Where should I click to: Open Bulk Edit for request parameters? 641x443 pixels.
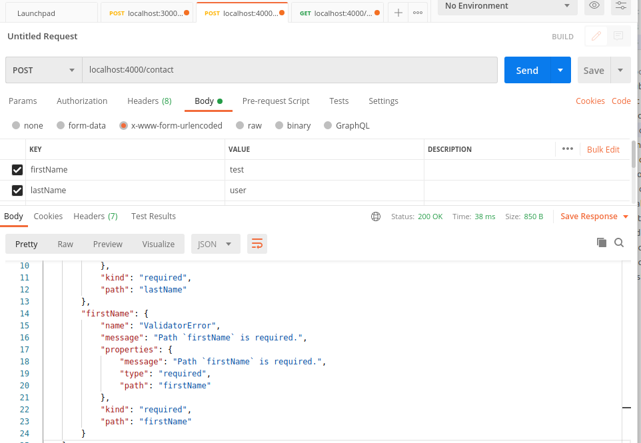point(603,149)
